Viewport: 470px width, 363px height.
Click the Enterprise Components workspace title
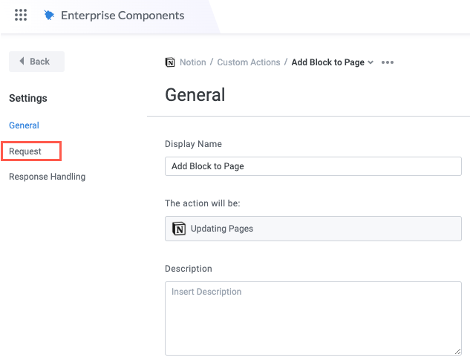123,15
